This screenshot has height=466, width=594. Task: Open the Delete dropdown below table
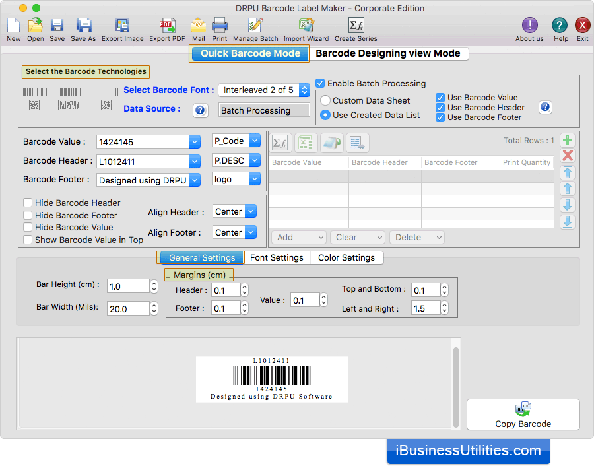click(417, 238)
